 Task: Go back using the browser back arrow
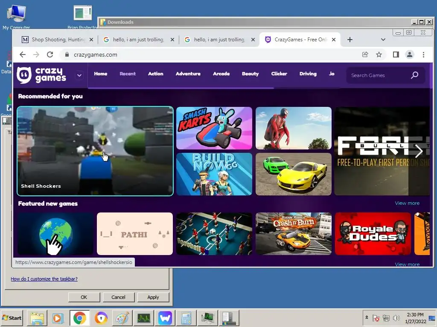click(23, 55)
